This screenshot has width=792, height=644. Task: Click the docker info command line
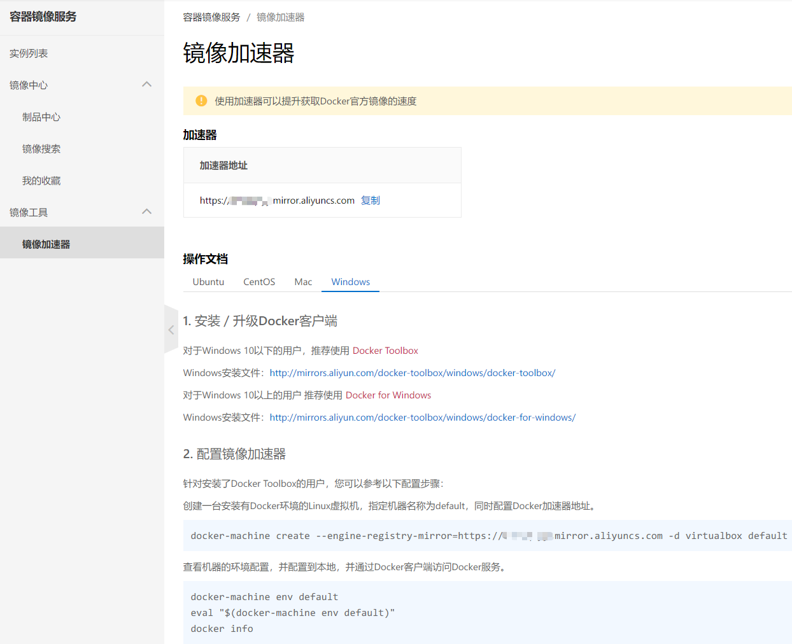[x=222, y=629]
